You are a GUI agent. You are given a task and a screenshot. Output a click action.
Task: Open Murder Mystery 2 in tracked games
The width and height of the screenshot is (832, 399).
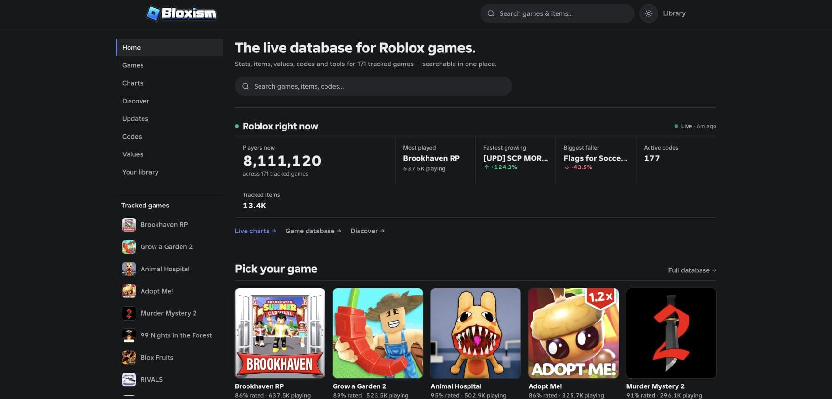click(169, 313)
